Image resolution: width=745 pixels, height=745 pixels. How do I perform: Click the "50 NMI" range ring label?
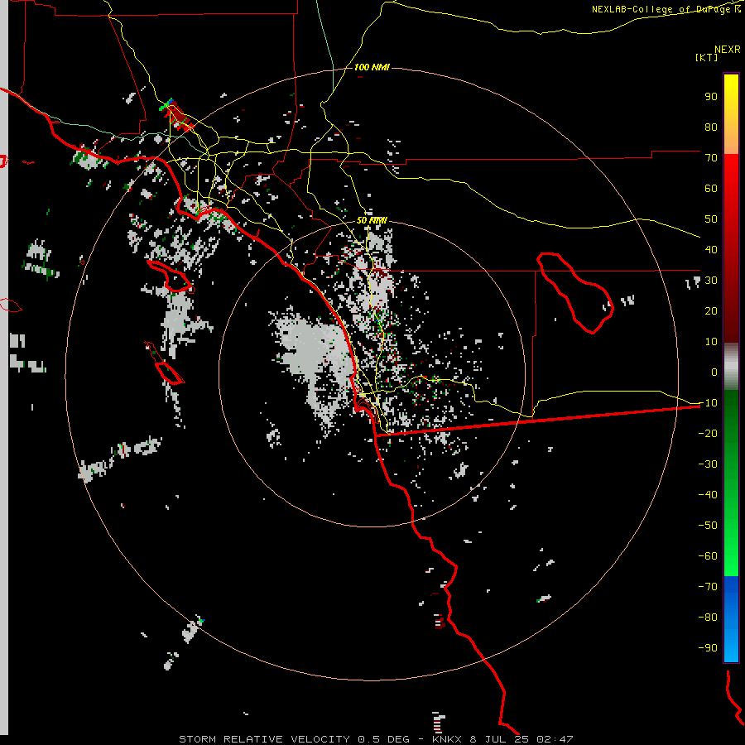point(372,221)
